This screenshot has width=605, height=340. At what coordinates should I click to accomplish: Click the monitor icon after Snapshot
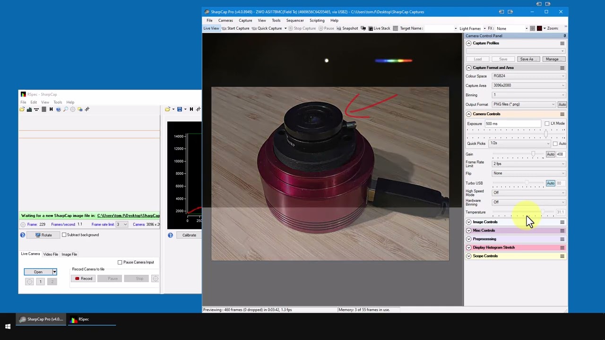coord(363,28)
